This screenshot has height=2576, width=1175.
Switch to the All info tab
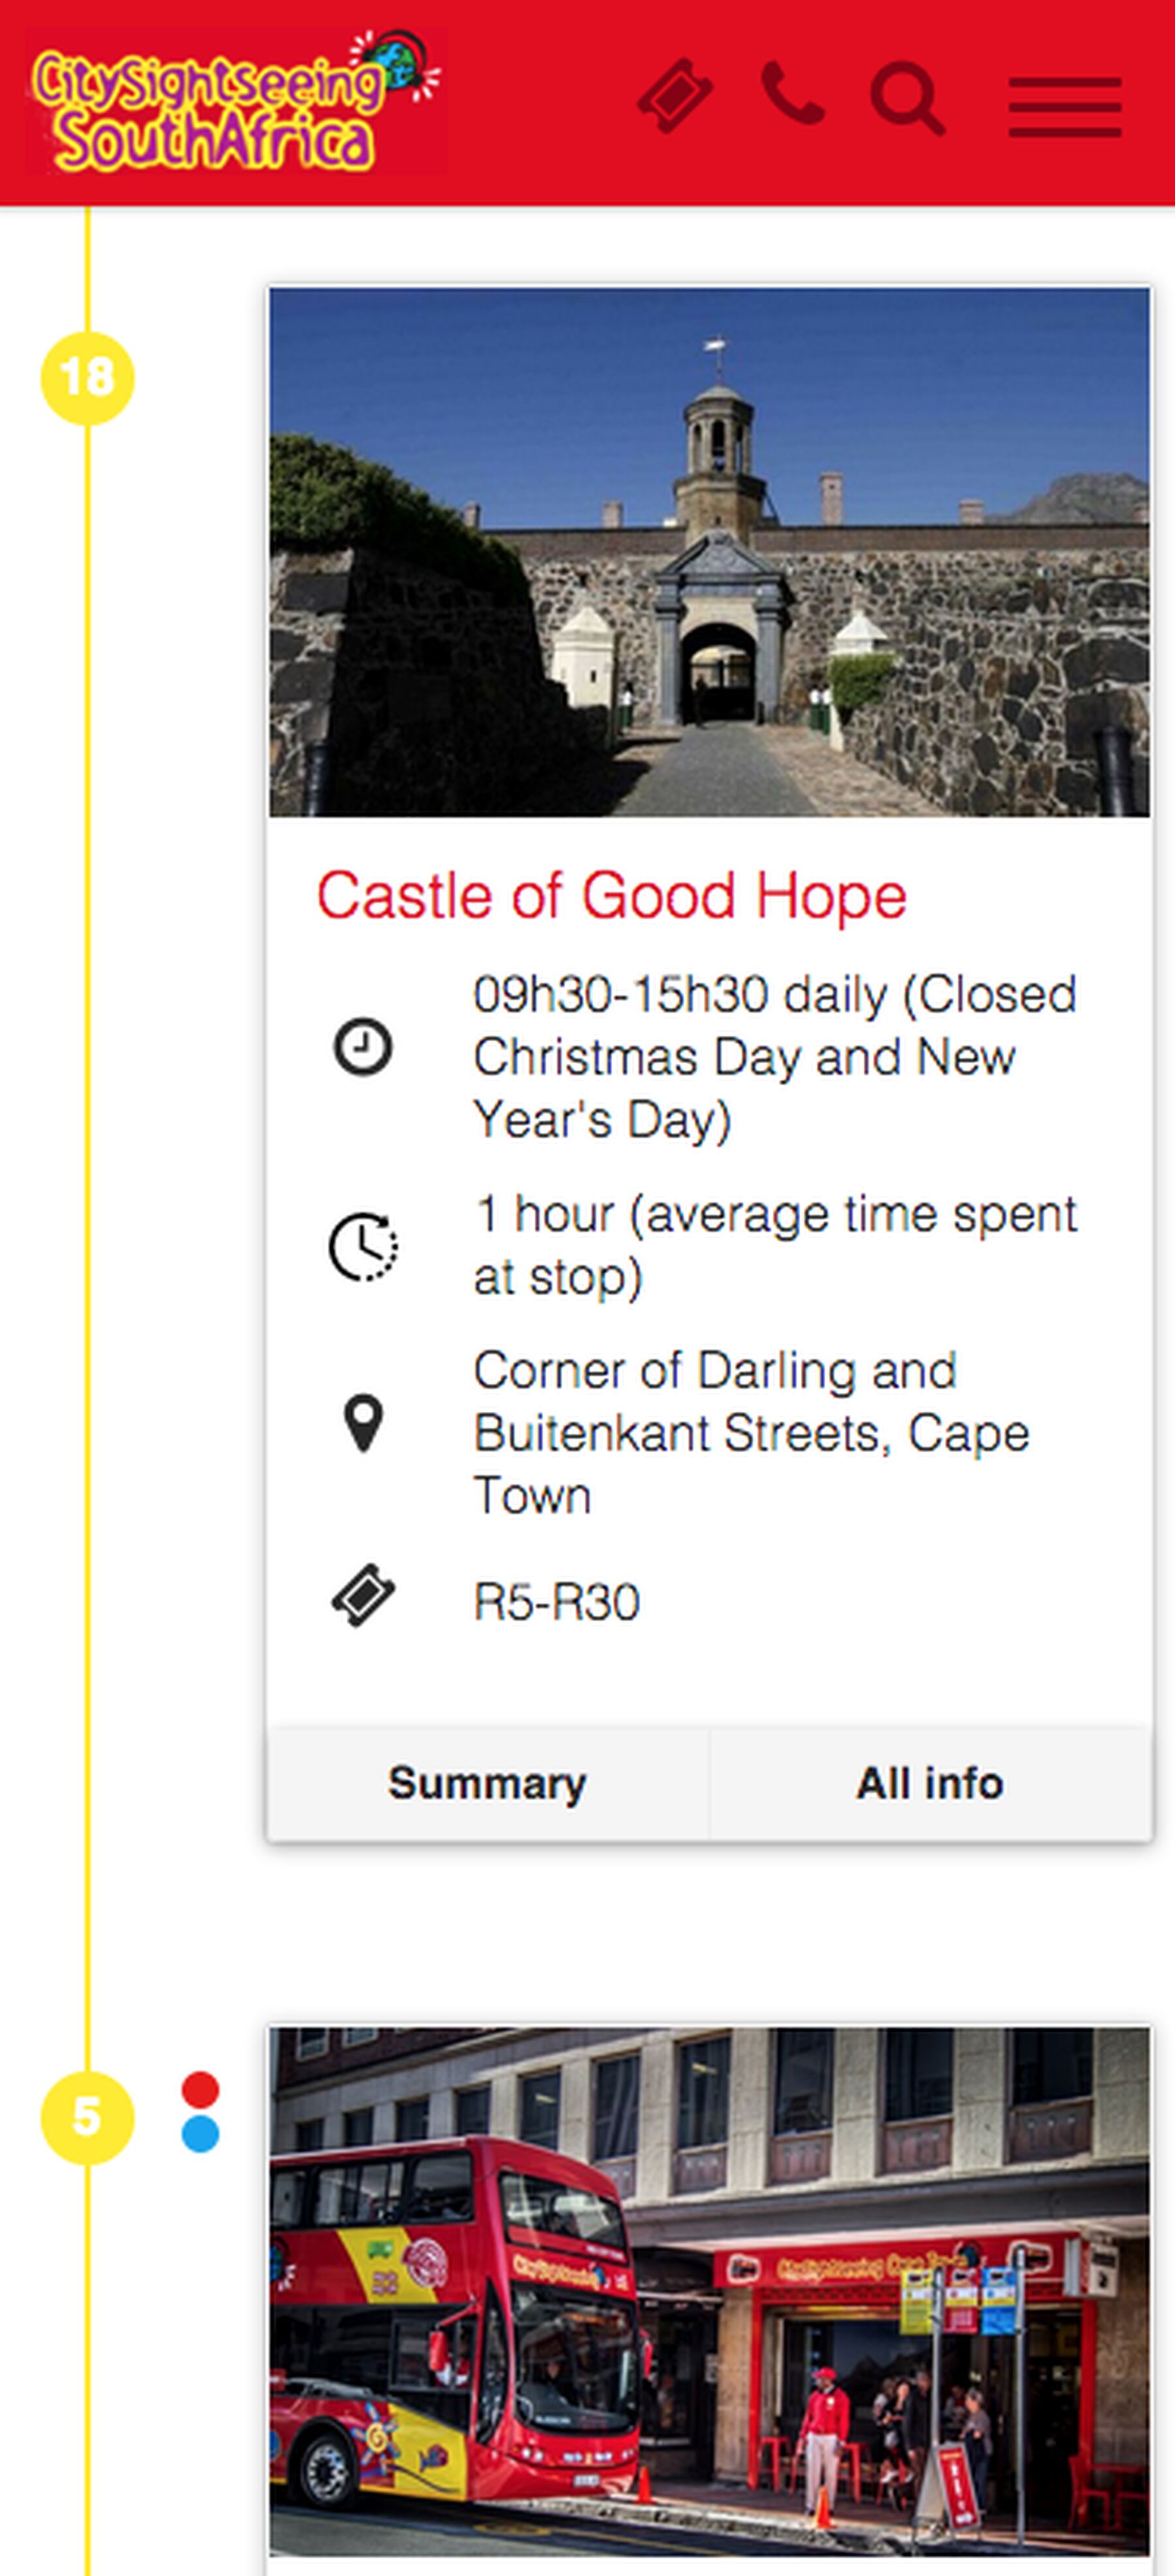(930, 1783)
